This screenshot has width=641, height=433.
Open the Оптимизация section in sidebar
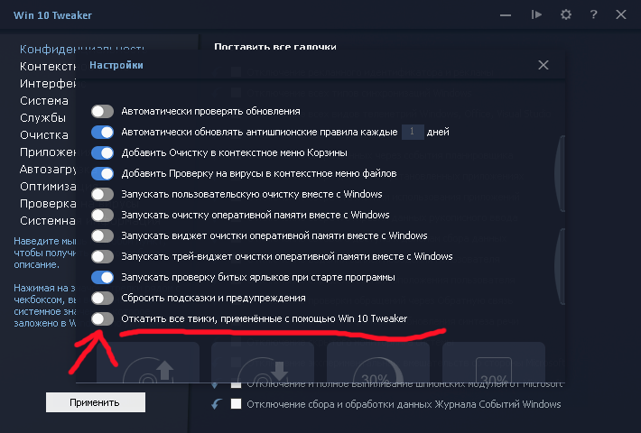tap(48, 186)
